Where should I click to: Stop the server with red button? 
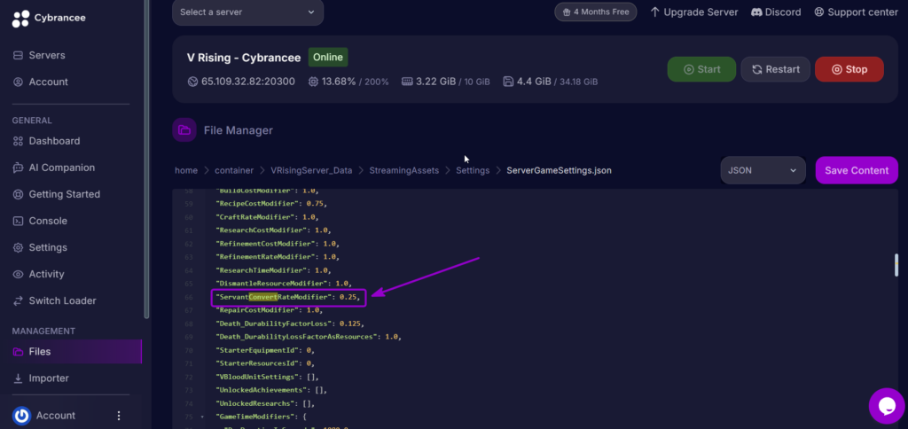pyautogui.click(x=849, y=69)
